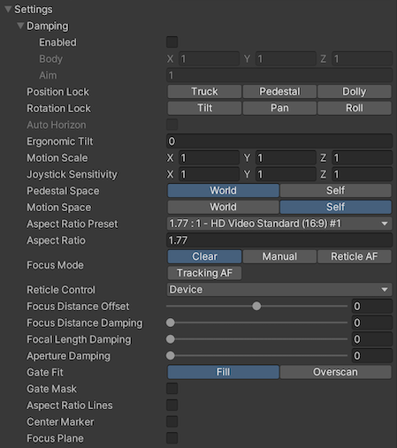This screenshot has width=397, height=448.
Task: Click the Ergonomic Tilt value field
Action: (x=279, y=141)
